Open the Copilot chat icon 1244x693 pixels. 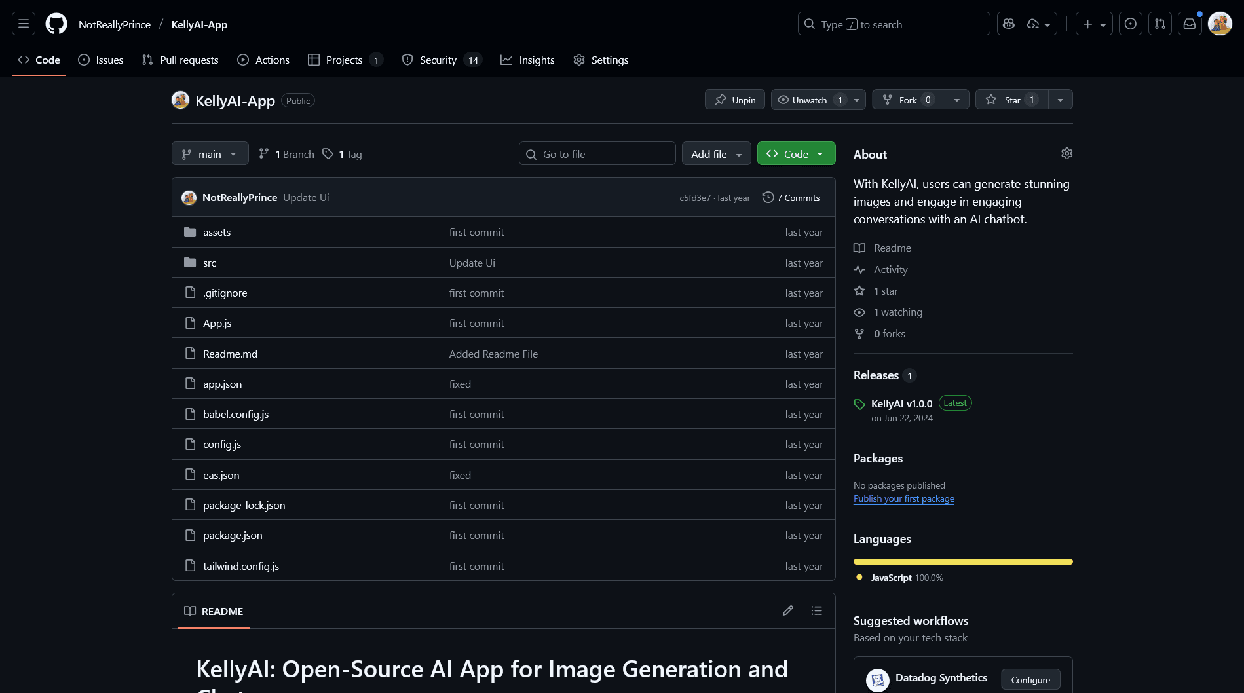pyautogui.click(x=1009, y=24)
